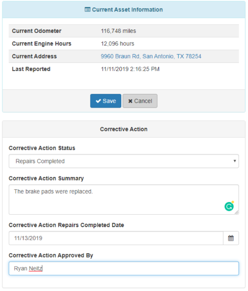248x291 pixels.
Task: Click the Grammarly icon in summary box
Action: pos(229,206)
